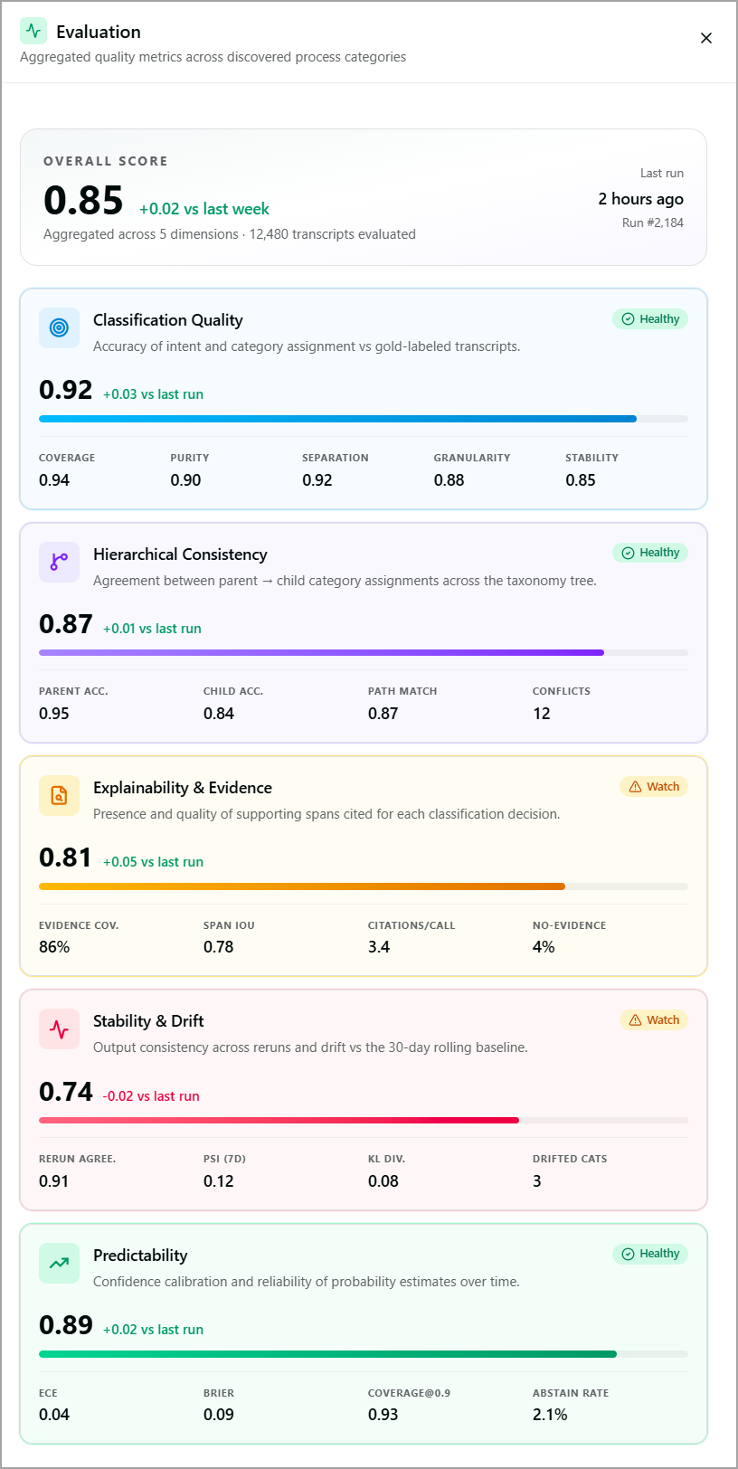Image resolution: width=738 pixels, height=1469 pixels.
Task: Click the DRIFTED CATS count 3
Action: click(537, 1181)
